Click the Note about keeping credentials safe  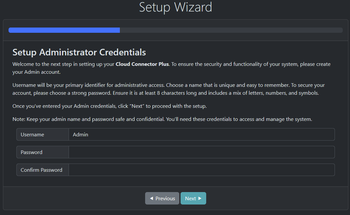(x=162, y=119)
